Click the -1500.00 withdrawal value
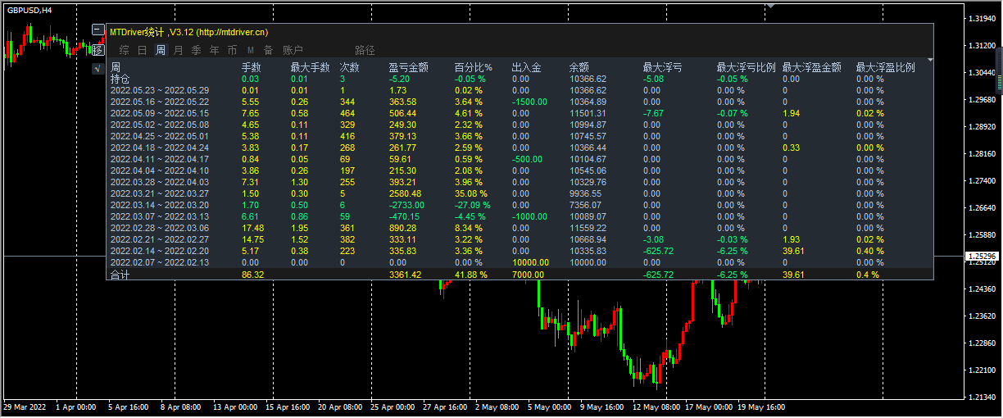 [x=530, y=102]
